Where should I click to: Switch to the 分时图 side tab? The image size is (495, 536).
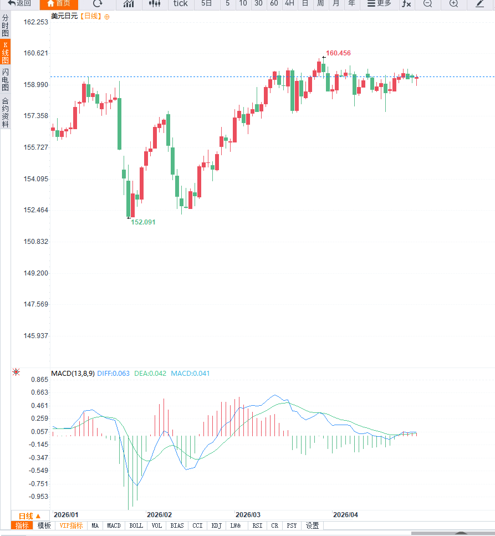(x=5, y=25)
